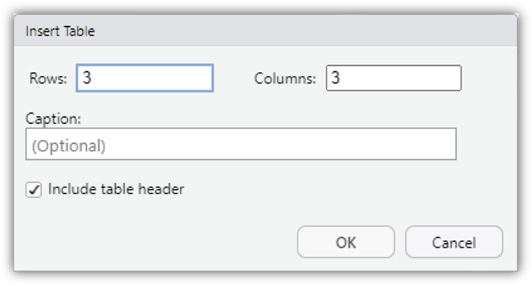Toggle the table header checkmark box
This screenshot has width=532, height=285.
33,190
